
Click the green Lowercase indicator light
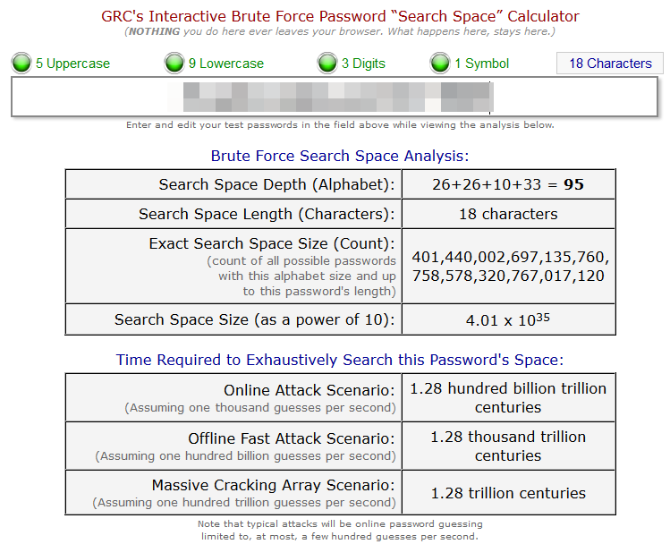click(x=174, y=64)
